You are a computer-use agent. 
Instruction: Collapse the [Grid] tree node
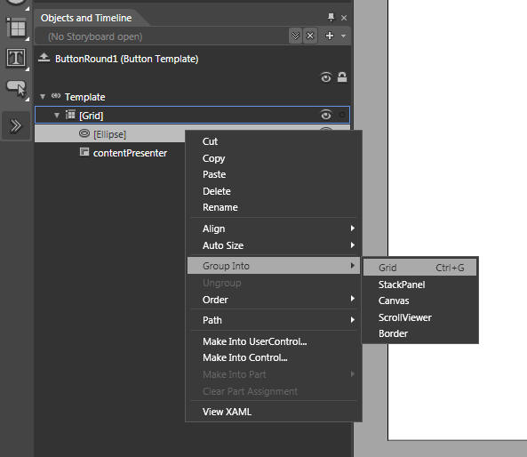pyautogui.click(x=57, y=116)
